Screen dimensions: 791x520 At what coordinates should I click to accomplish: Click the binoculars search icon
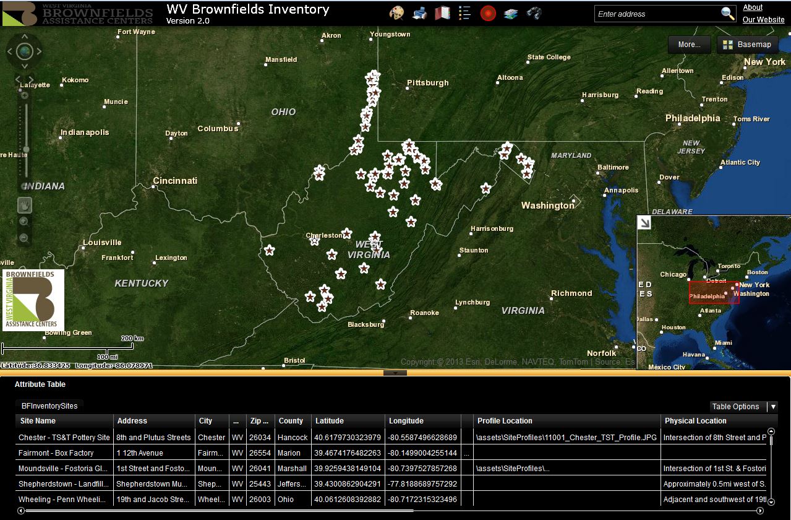pyautogui.click(x=534, y=13)
